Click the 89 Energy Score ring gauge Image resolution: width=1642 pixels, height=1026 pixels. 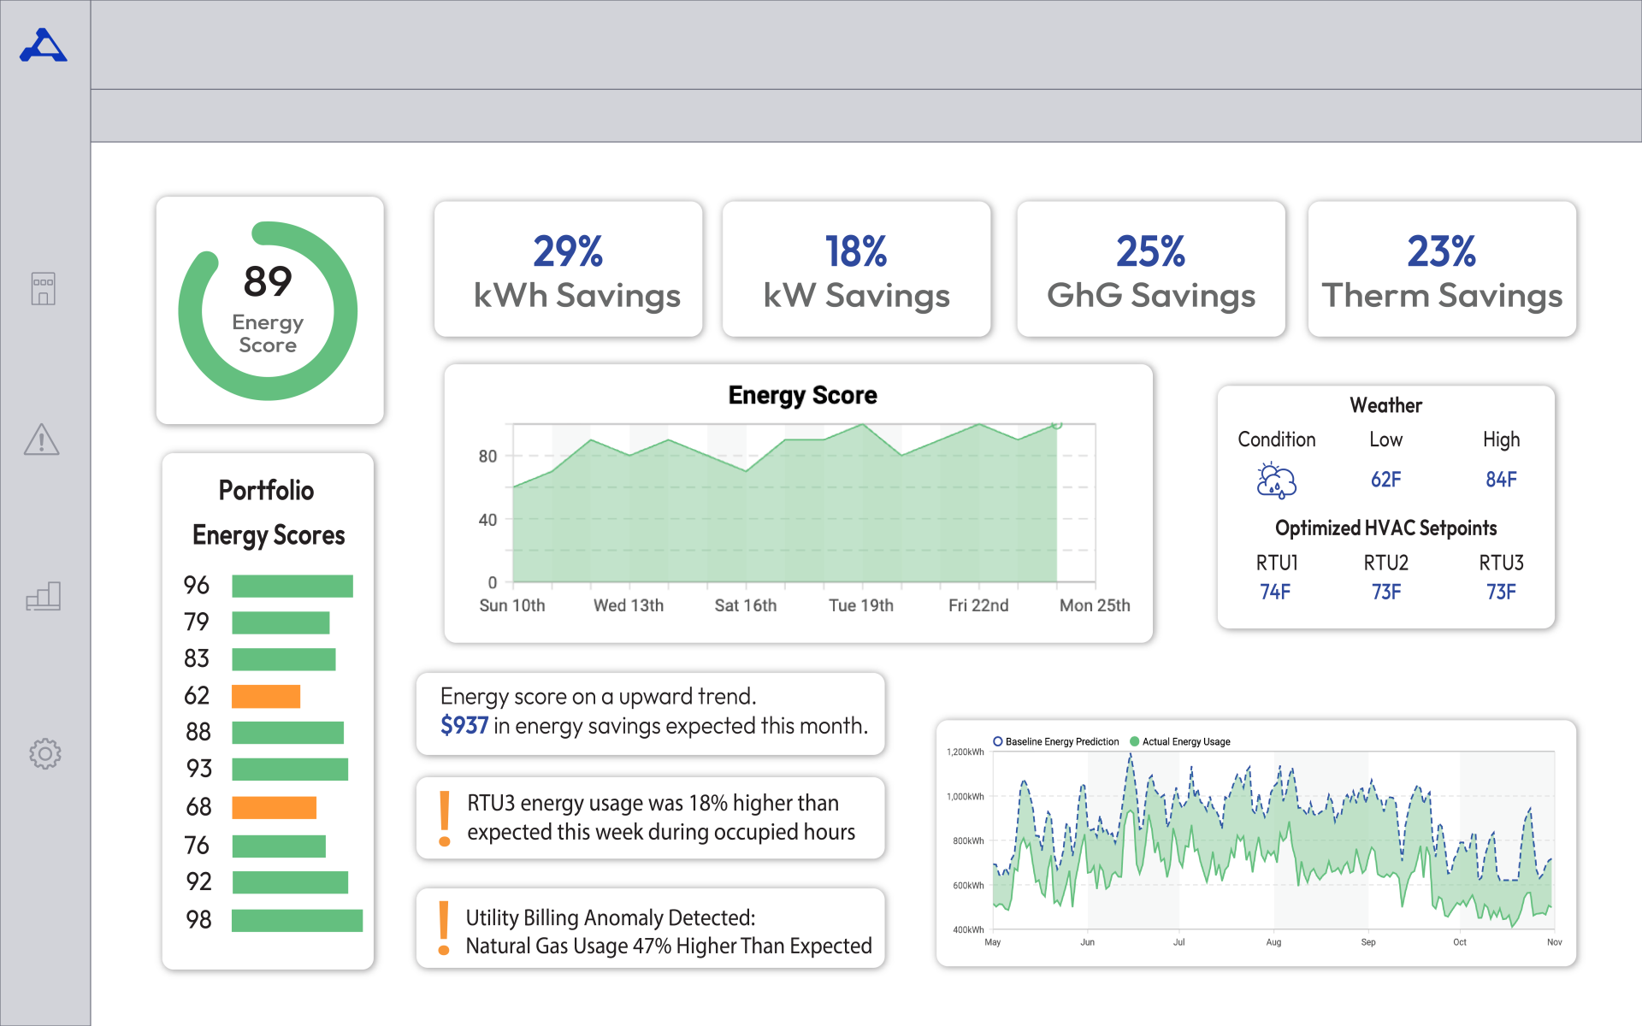click(x=268, y=311)
